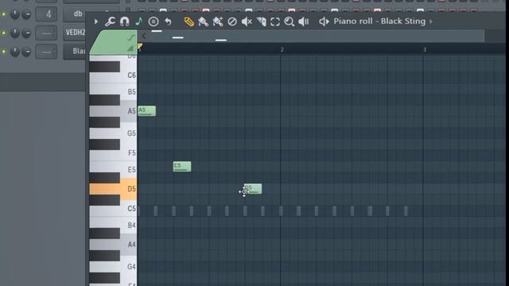Toggle the triangle icon in green corner panel

point(130,48)
